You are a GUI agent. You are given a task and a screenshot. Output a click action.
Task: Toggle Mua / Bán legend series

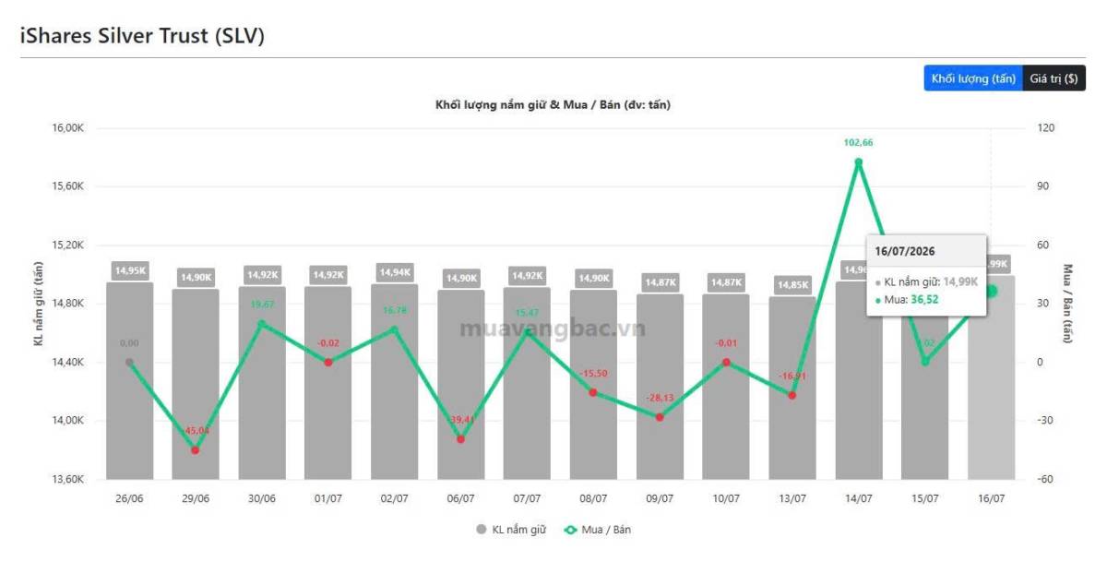[x=596, y=530]
